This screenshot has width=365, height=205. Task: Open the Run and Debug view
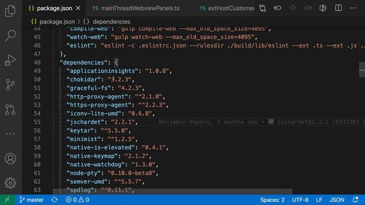10,60
